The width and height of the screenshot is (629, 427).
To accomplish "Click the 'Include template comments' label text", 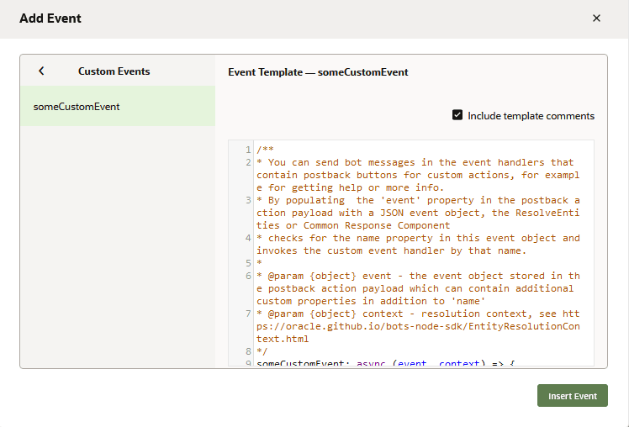I will pyautogui.click(x=531, y=116).
